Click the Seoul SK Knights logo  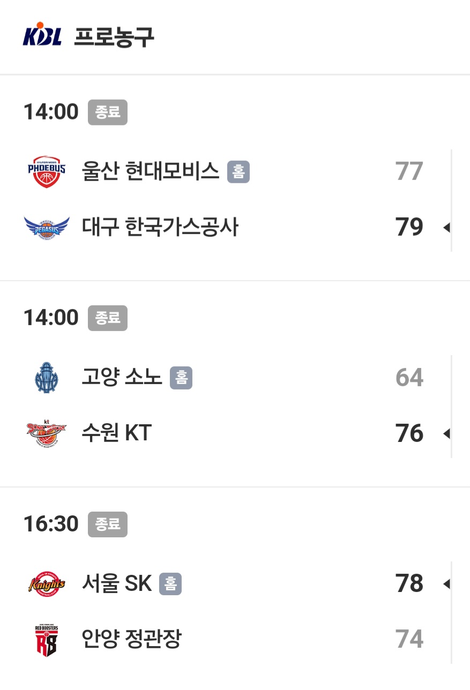click(47, 583)
